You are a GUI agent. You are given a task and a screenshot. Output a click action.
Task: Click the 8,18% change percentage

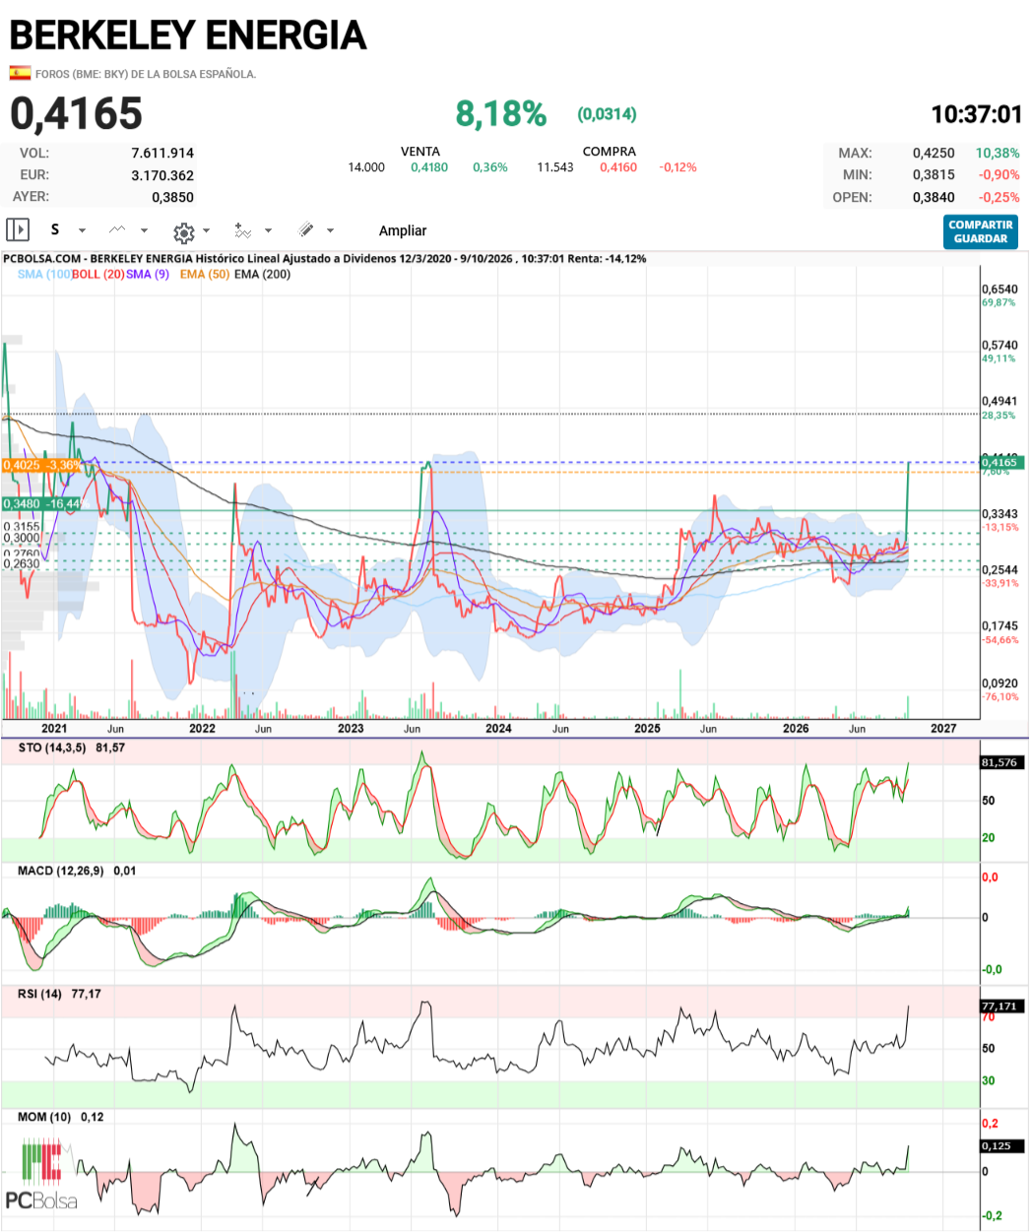tap(501, 114)
